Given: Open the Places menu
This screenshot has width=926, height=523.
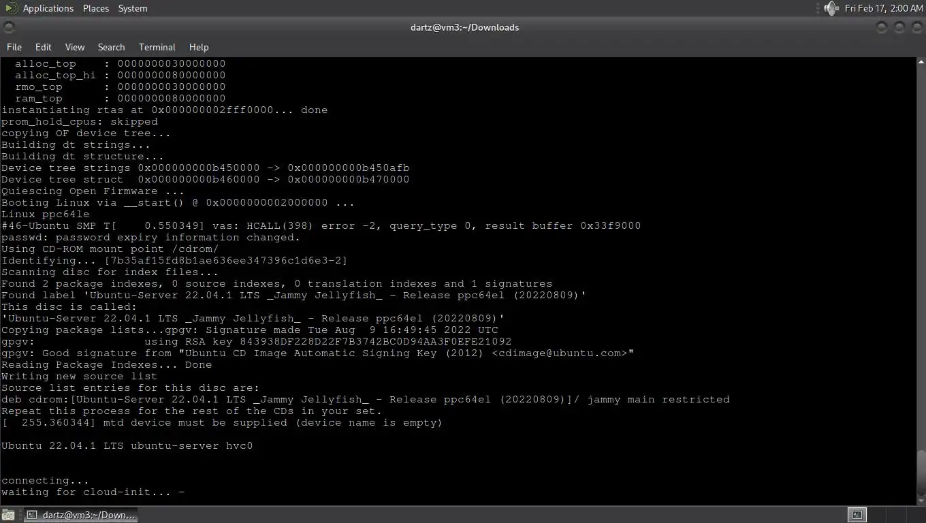Looking at the screenshot, I should pyautogui.click(x=96, y=8).
